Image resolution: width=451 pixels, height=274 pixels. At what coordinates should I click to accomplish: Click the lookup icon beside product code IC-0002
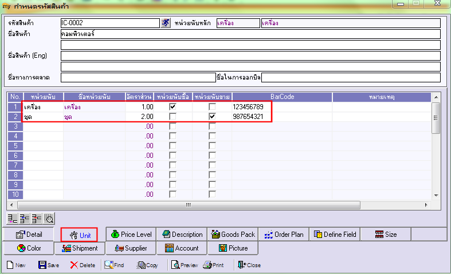click(x=166, y=23)
